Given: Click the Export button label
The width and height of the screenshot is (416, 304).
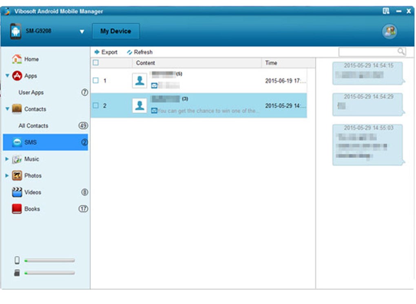Looking at the screenshot, I should (109, 52).
